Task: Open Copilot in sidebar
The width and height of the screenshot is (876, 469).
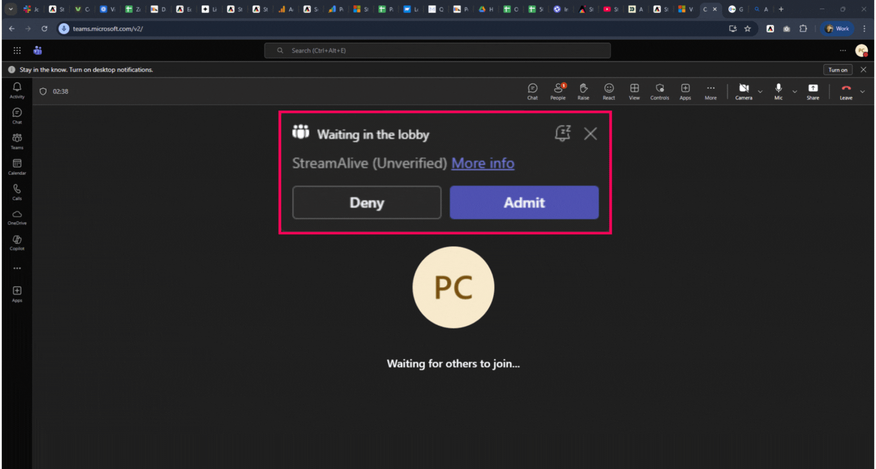Action: tap(17, 243)
